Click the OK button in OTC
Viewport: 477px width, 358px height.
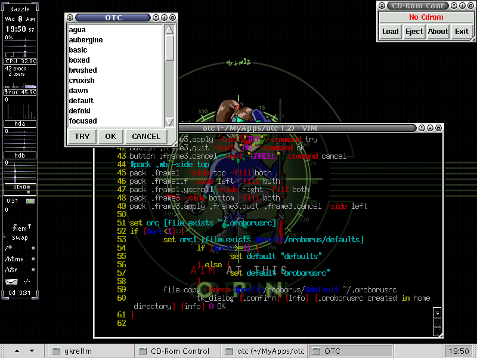pos(110,137)
